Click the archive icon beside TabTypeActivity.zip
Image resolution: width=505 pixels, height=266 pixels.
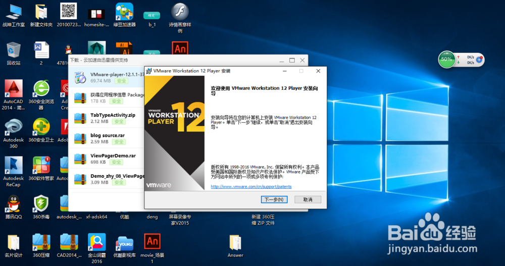coord(80,118)
